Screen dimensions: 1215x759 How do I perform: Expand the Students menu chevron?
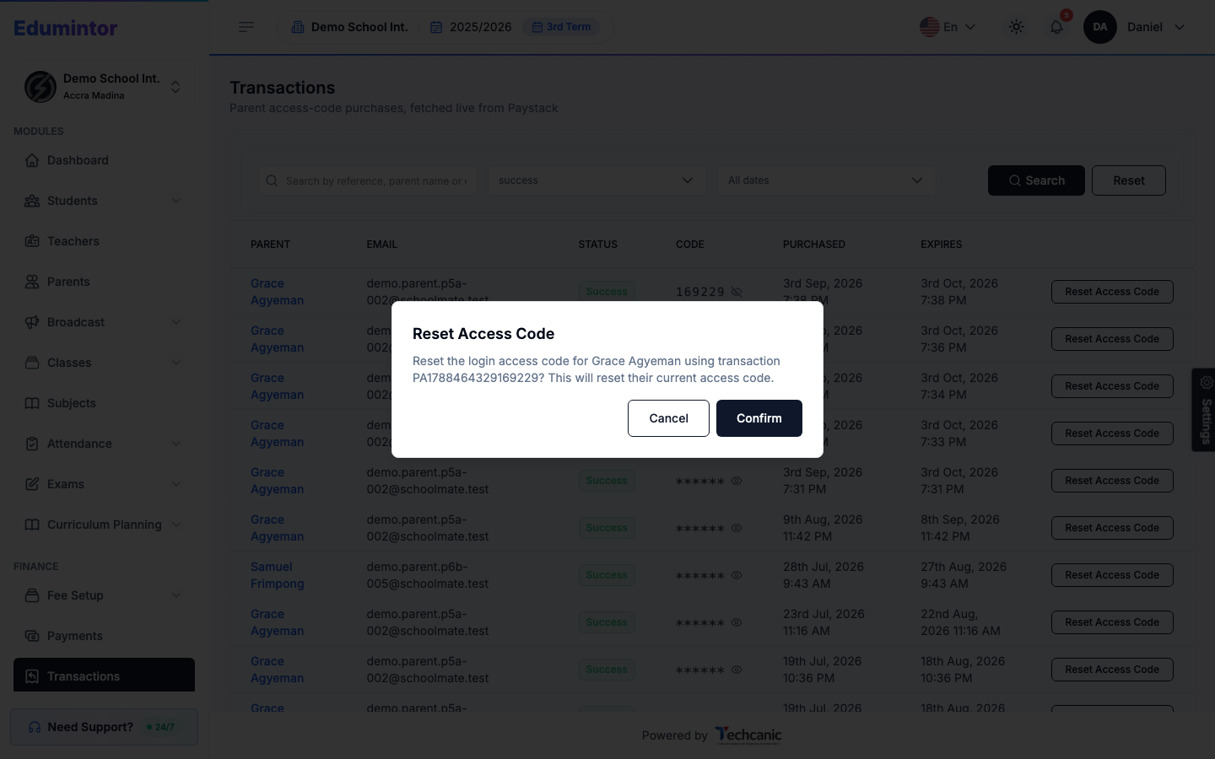176,201
